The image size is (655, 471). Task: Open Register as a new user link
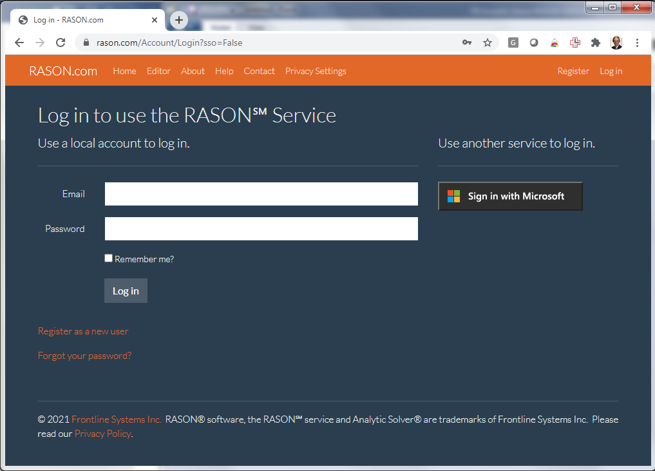point(83,331)
